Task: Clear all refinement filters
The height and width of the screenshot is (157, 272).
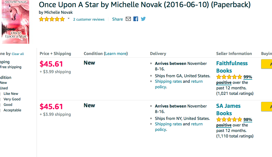Action: (x=18, y=54)
